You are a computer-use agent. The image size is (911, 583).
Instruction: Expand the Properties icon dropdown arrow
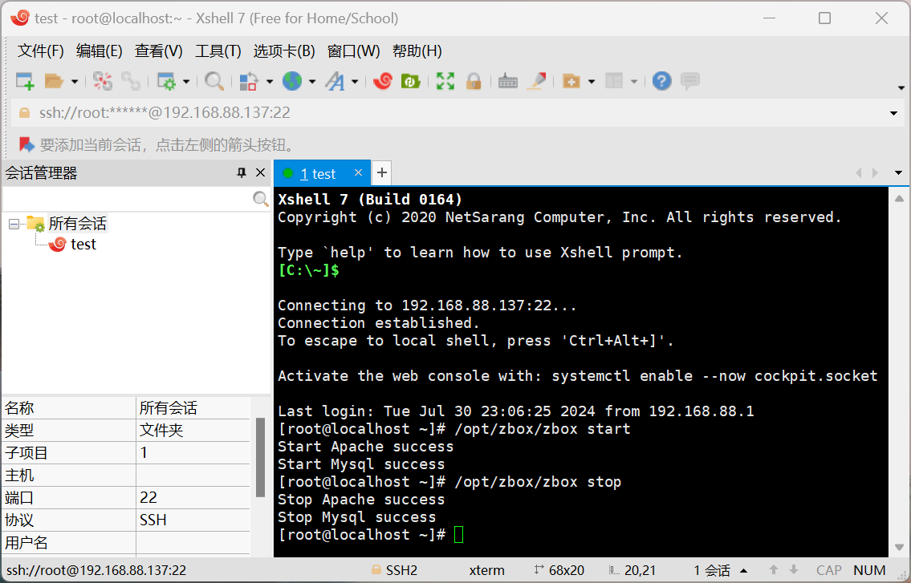point(186,82)
